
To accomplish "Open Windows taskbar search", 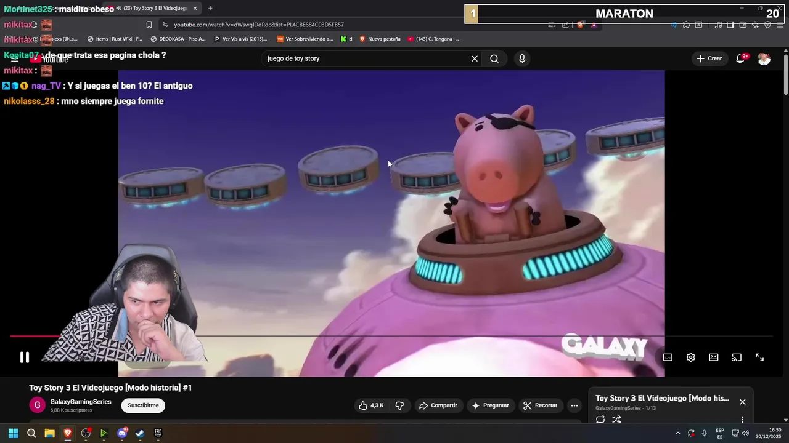I will 31,433.
